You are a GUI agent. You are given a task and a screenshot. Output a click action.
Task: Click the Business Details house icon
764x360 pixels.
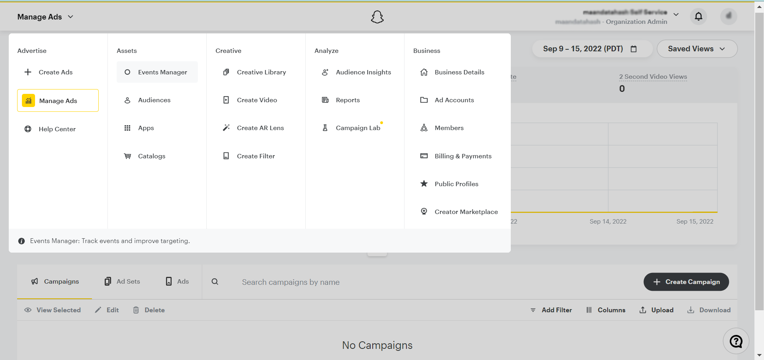click(x=424, y=72)
